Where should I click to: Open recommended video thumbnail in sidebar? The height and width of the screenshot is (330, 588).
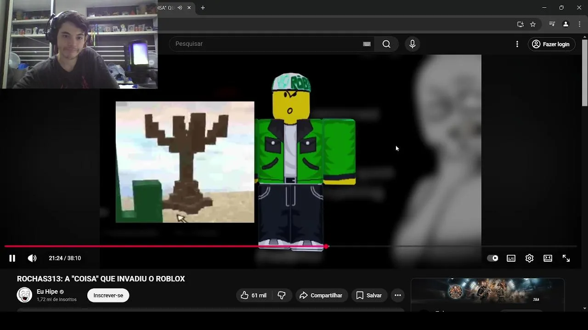click(x=487, y=291)
